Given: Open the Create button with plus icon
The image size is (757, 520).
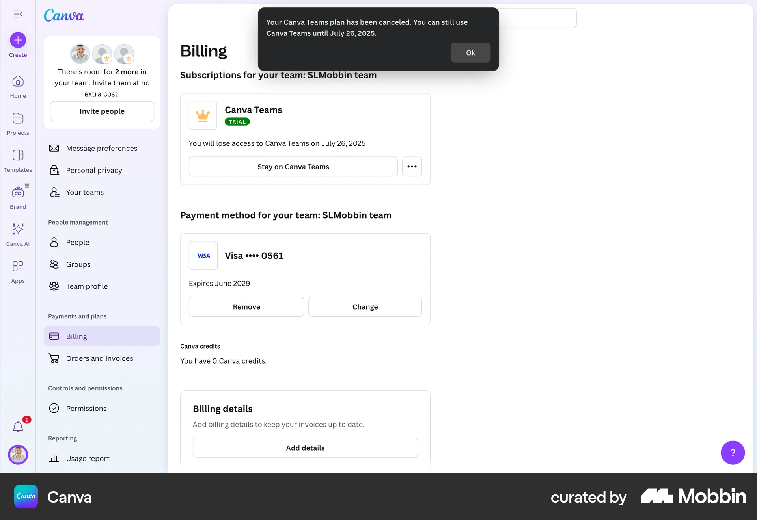Looking at the screenshot, I should coord(17,44).
